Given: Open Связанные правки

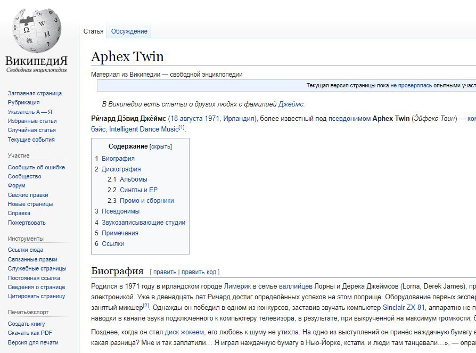Looking at the screenshot, I should (32, 259).
